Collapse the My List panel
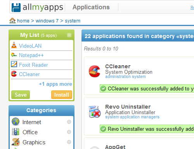The image size is (194, 149). (69, 35)
